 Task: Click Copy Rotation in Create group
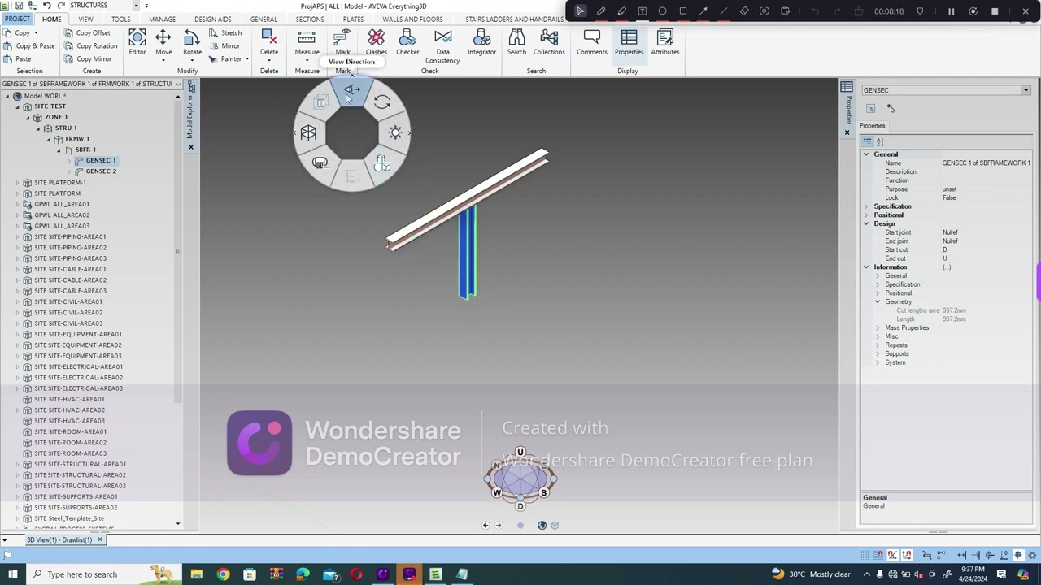pos(91,46)
